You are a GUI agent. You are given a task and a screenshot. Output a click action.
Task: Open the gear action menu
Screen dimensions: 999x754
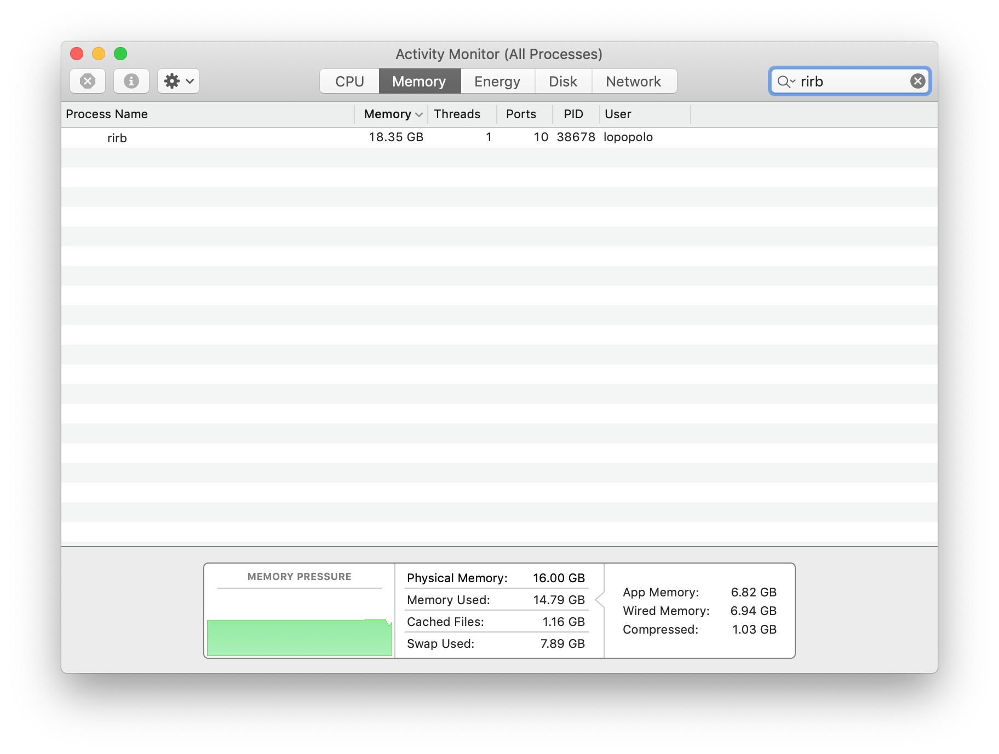[179, 82]
